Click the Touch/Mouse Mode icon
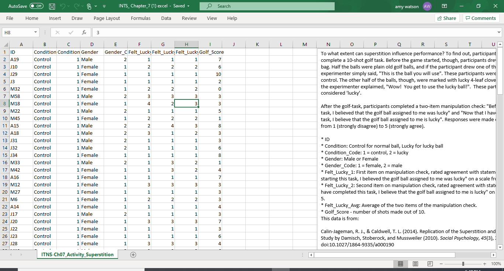 [x=89, y=6]
